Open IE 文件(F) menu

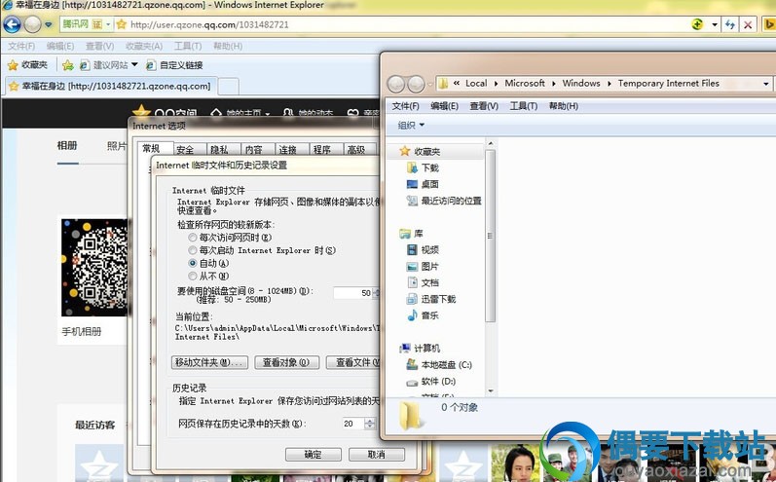[21, 46]
